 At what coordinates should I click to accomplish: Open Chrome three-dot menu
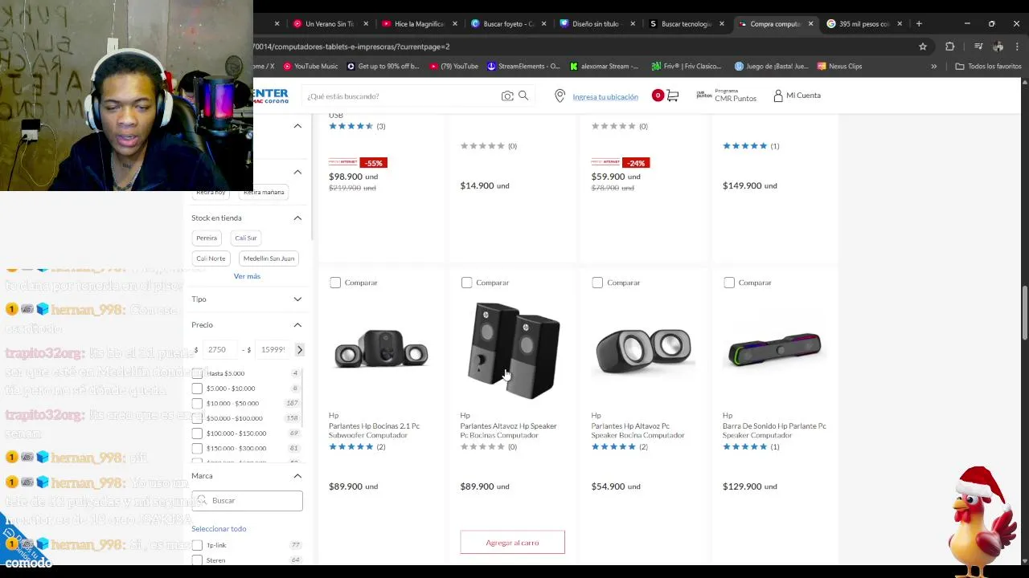1018,47
